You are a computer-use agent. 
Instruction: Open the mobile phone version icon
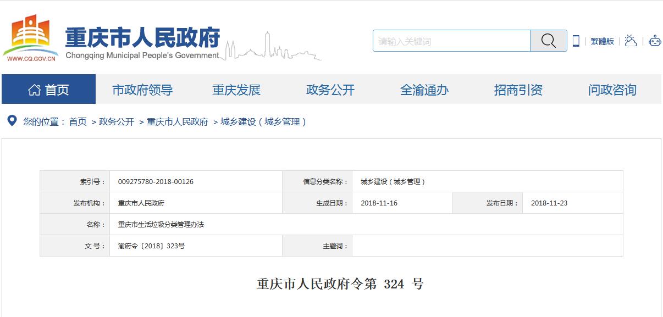pos(576,41)
